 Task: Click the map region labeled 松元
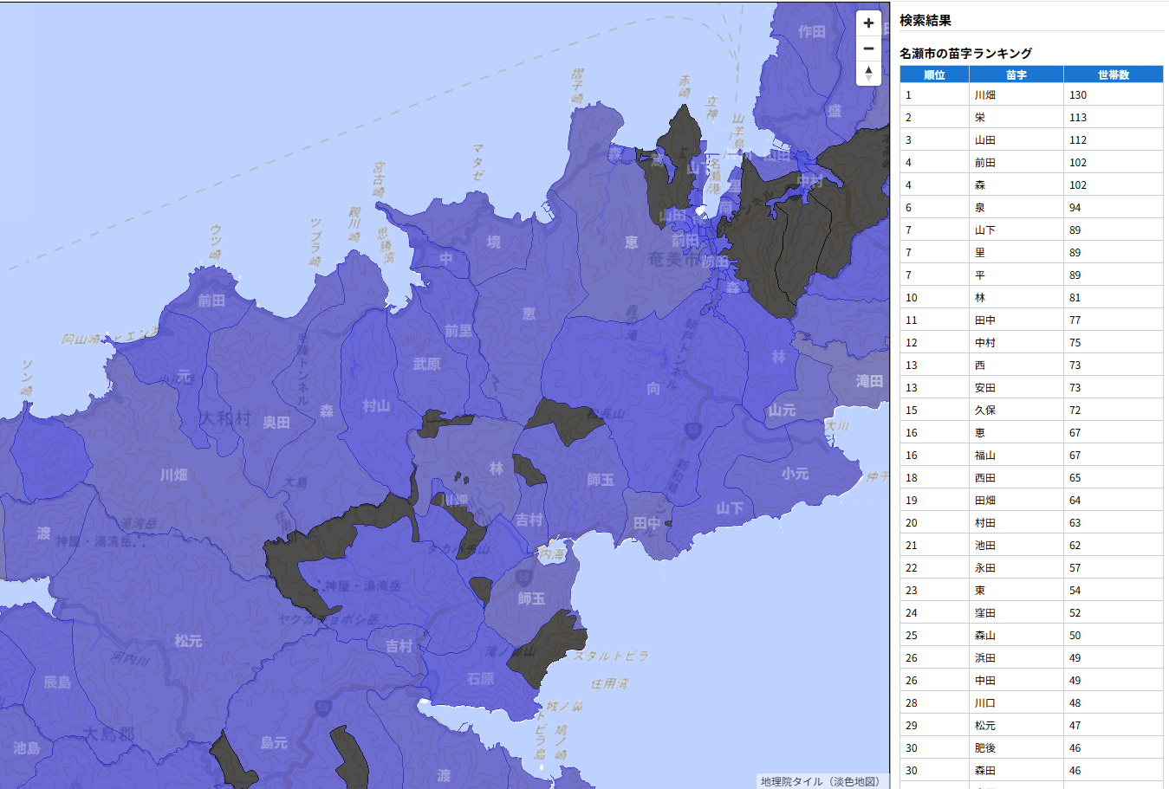188,641
